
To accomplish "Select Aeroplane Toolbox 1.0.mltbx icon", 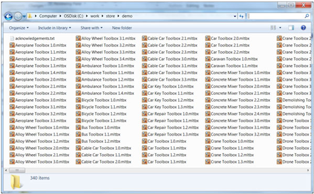I will click(12, 45).
